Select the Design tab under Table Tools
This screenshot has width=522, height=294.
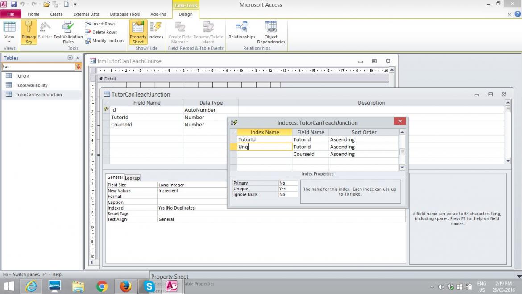pyautogui.click(x=186, y=14)
